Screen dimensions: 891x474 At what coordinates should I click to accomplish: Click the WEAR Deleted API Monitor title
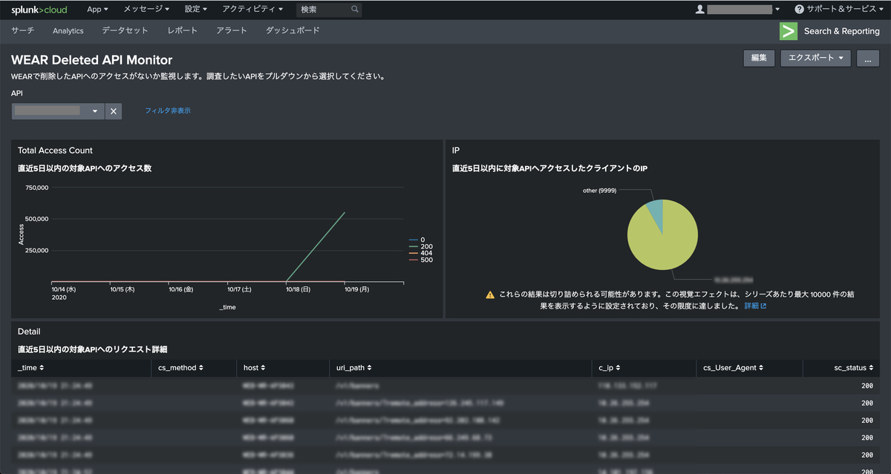tap(91, 60)
